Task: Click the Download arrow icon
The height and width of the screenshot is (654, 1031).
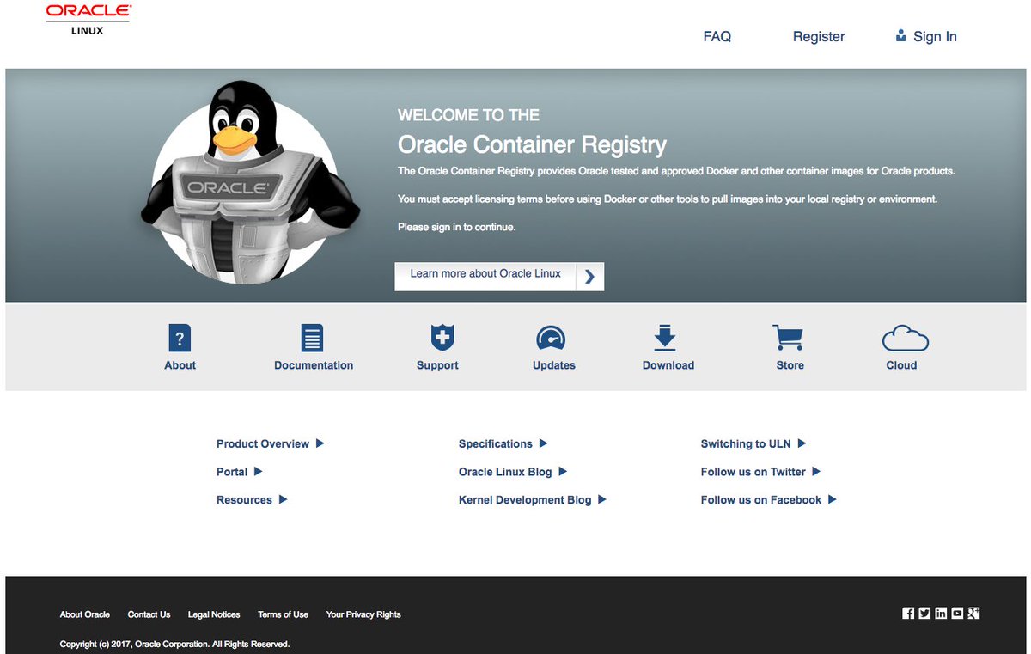Action: coord(665,338)
